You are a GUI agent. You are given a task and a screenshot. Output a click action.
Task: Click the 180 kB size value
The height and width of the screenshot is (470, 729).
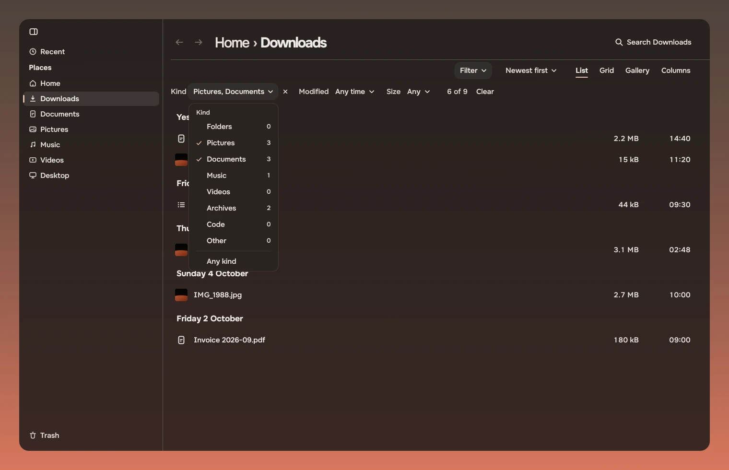(626, 340)
